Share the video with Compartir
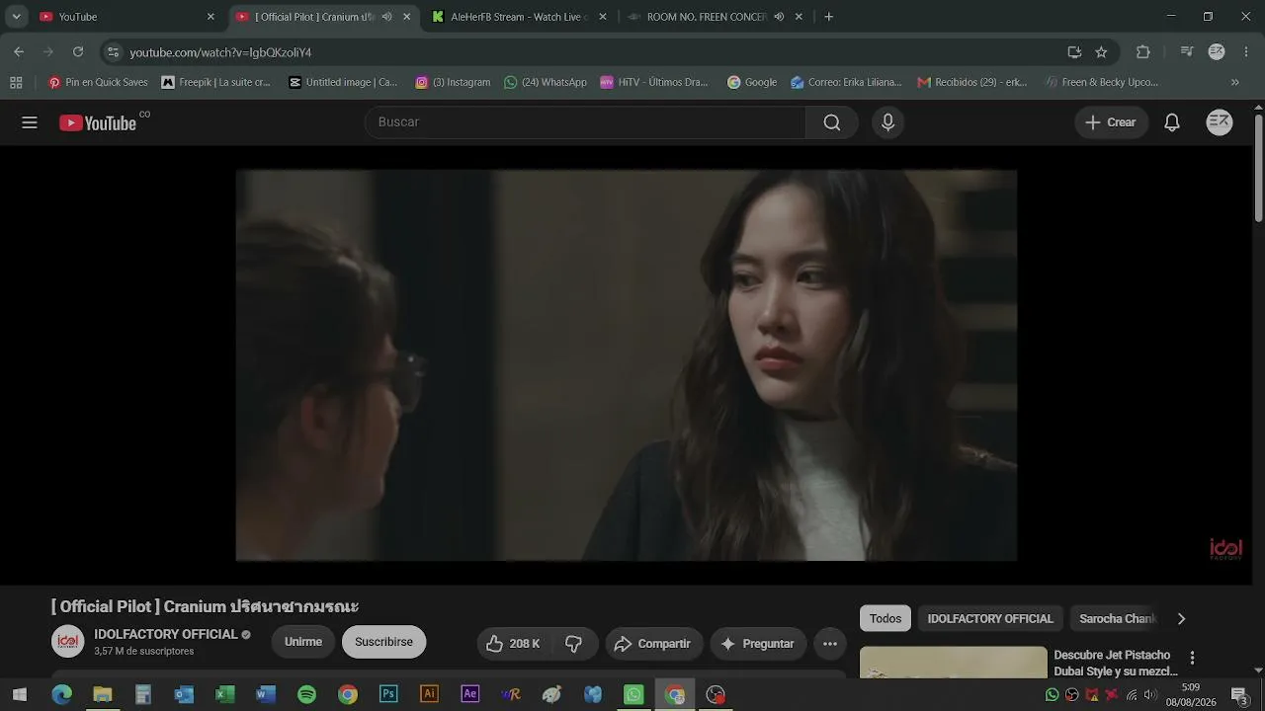 (x=654, y=644)
